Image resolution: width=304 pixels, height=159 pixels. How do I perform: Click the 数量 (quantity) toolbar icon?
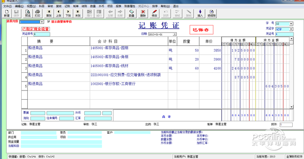click(132, 13)
